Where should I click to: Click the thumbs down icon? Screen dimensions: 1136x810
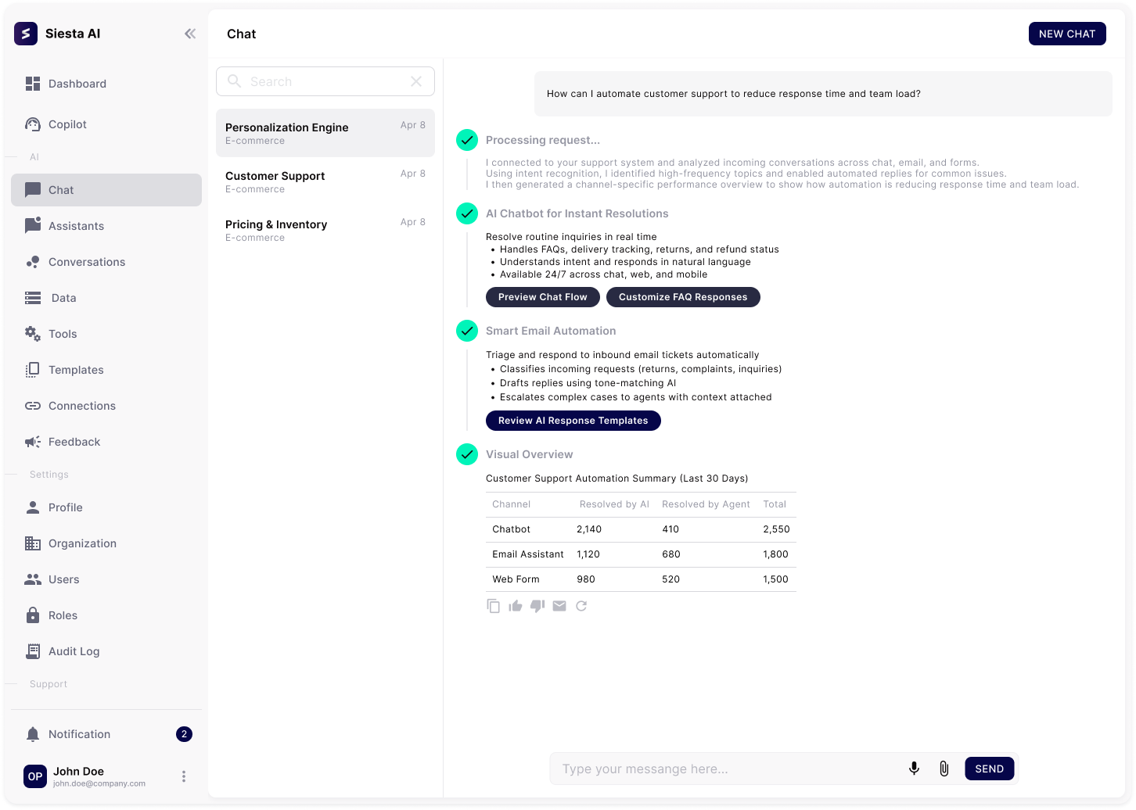pyautogui.click(x=537, y=606)
